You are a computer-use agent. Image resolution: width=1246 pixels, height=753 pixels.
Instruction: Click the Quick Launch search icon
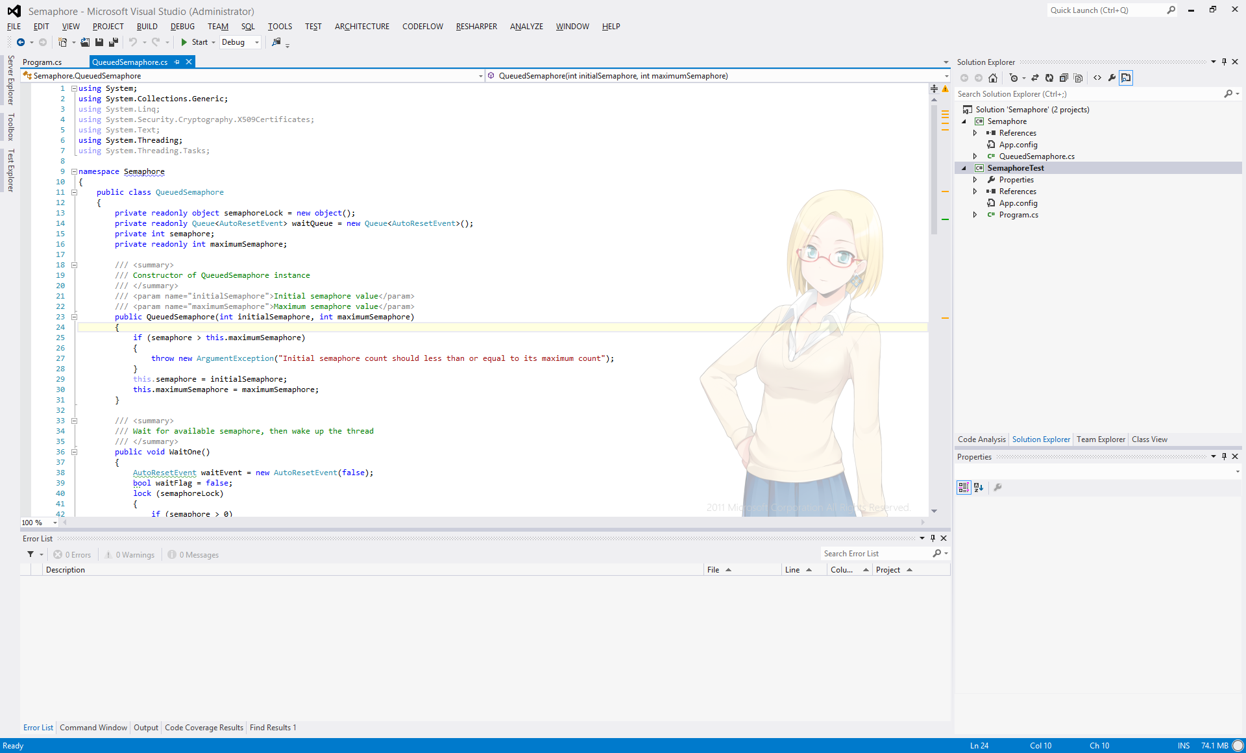(1171, 10)
